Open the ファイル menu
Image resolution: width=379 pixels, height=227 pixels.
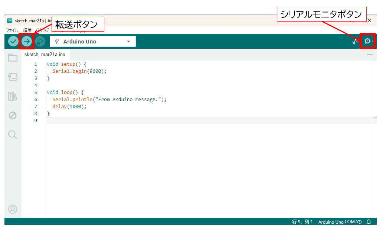click(12, 30)
